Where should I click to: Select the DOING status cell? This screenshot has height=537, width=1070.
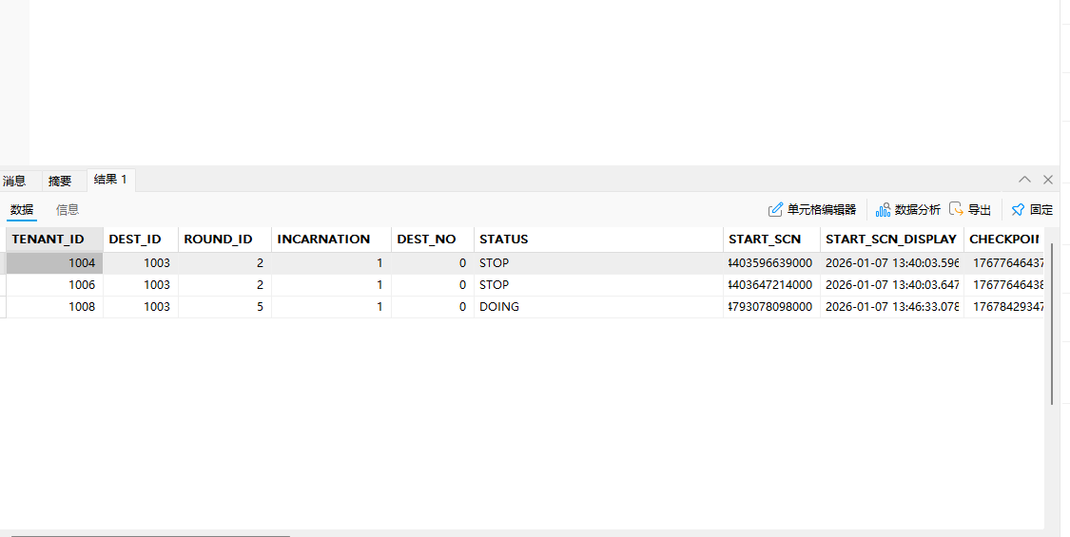[x=500, y=307]
